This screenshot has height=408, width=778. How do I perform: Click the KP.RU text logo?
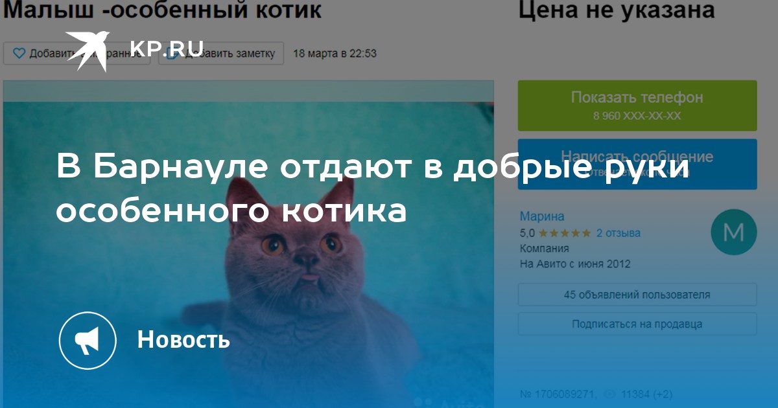click(x=167, y=49)
